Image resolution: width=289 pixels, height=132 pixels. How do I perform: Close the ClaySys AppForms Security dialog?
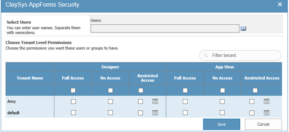click(x=280, y=4)
